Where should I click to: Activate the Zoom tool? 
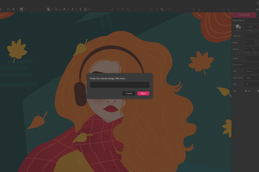click(14, 9)
